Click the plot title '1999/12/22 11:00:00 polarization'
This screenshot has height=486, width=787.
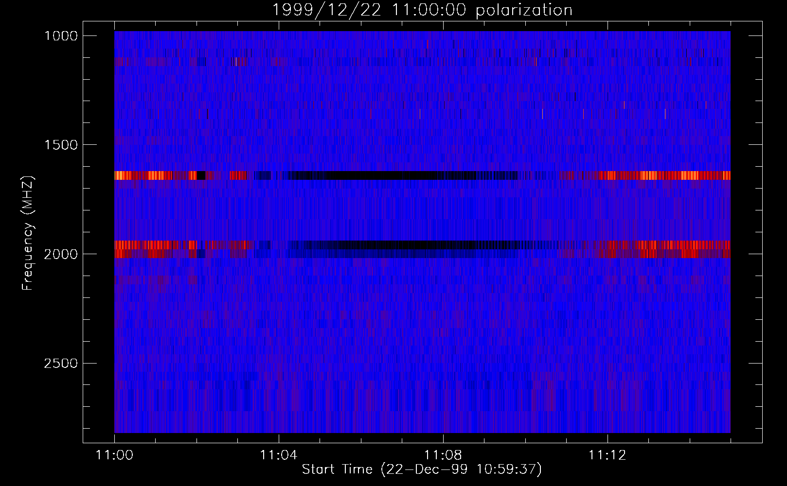(x=422, y=10)
